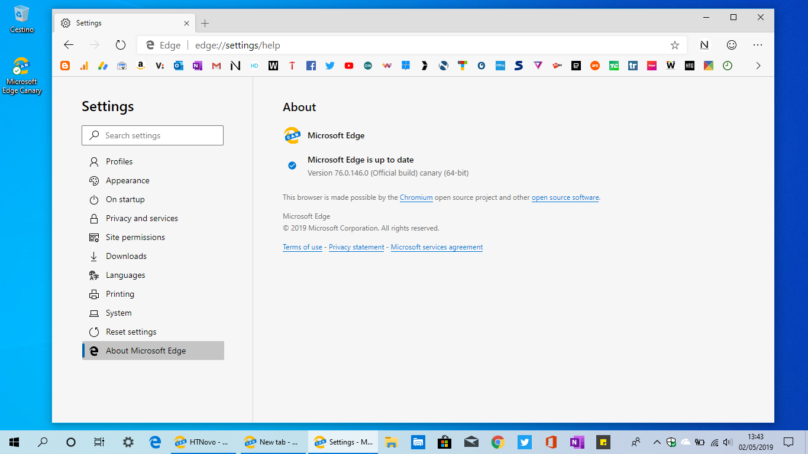Open the Outlook bookmark icon
Viewport: 808px width, 454px height.
pos(179,66)
